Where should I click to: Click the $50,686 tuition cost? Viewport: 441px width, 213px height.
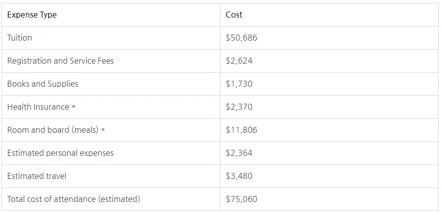(242, 38)
